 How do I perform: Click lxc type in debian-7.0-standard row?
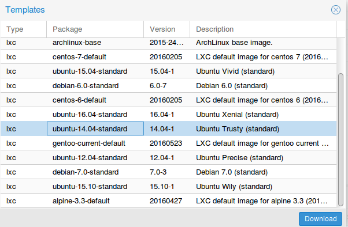(11, 172)
